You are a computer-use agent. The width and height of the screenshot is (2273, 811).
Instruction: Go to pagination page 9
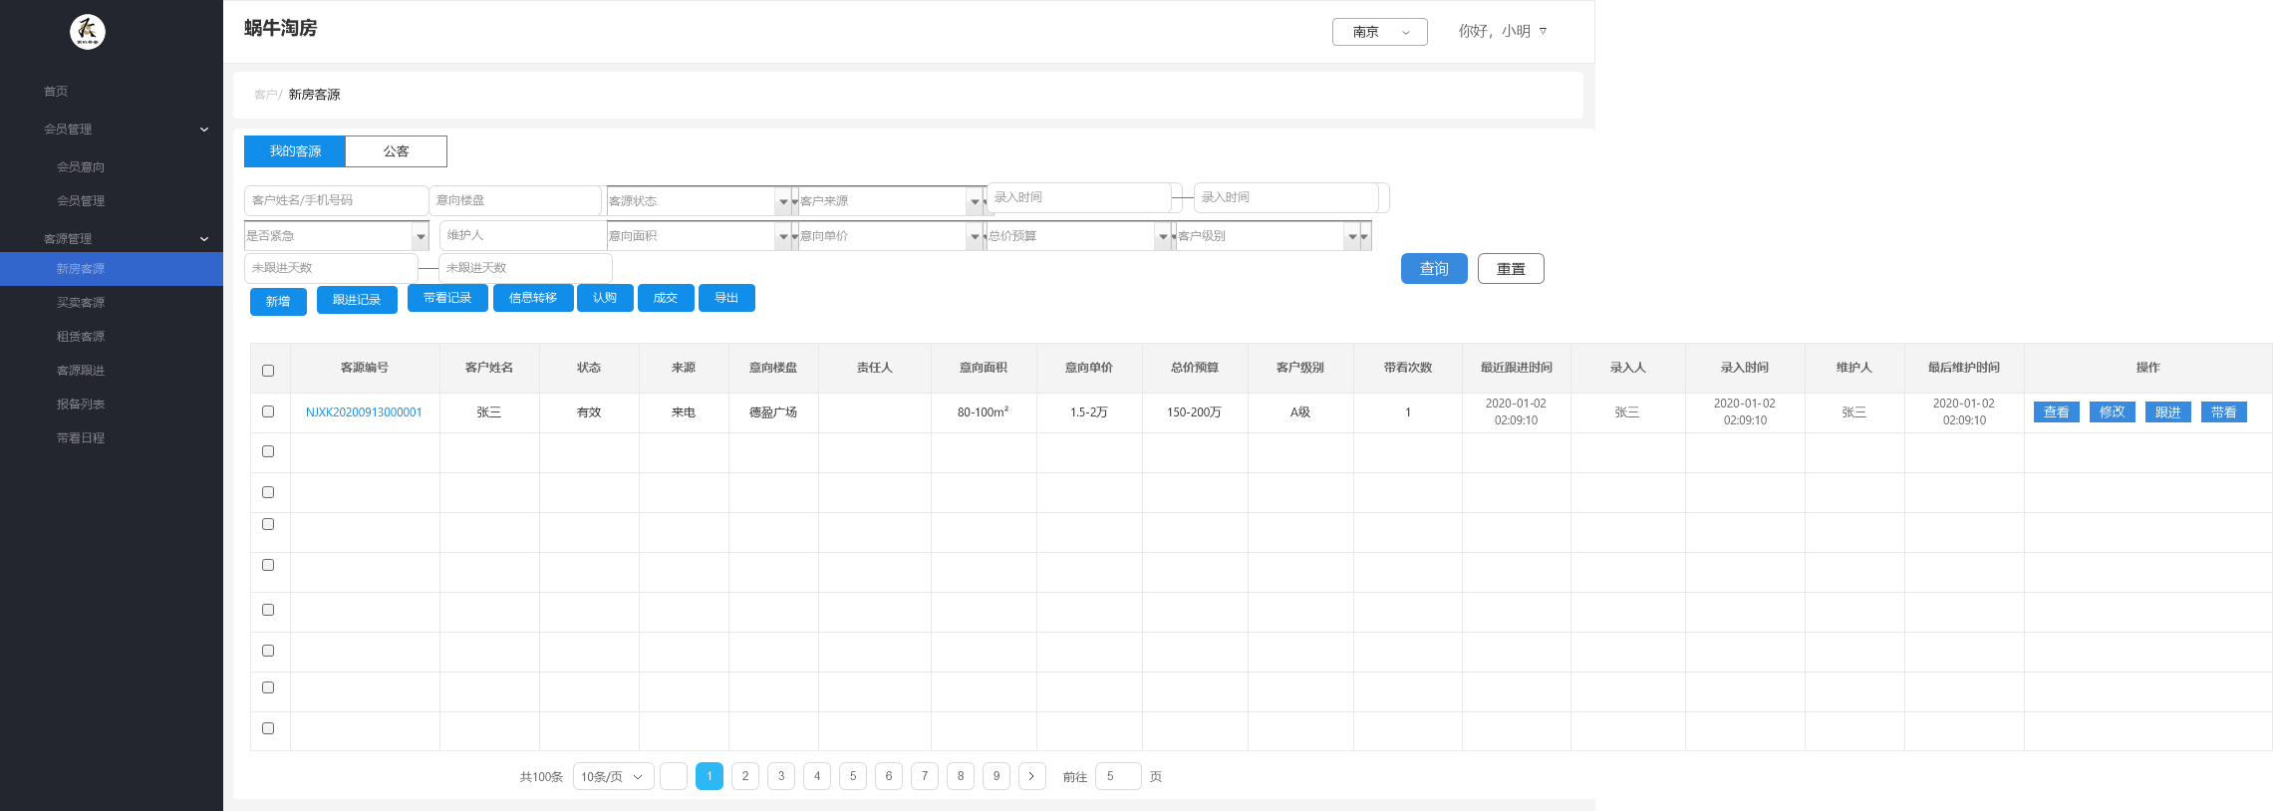(996, 776)
